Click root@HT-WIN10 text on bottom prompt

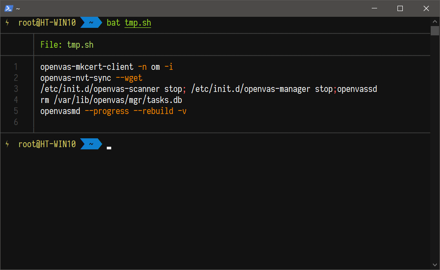click(x=47, y=144)
